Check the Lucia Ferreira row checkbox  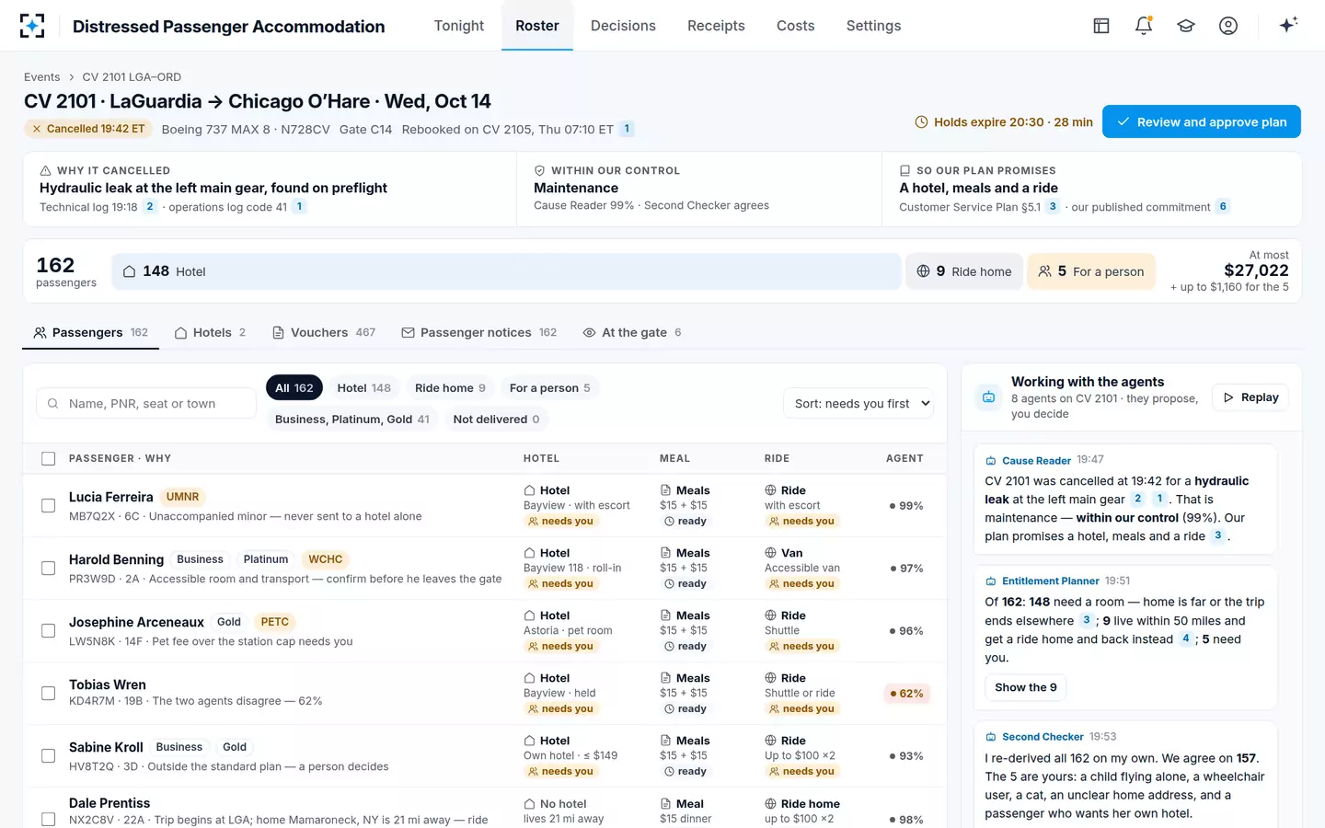coord(49,505)
